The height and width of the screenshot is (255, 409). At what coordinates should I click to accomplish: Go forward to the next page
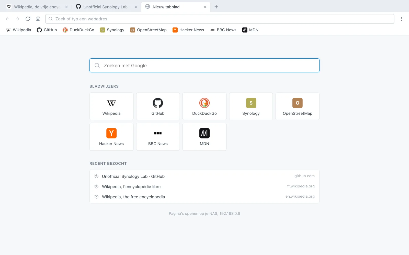[18, 19]
